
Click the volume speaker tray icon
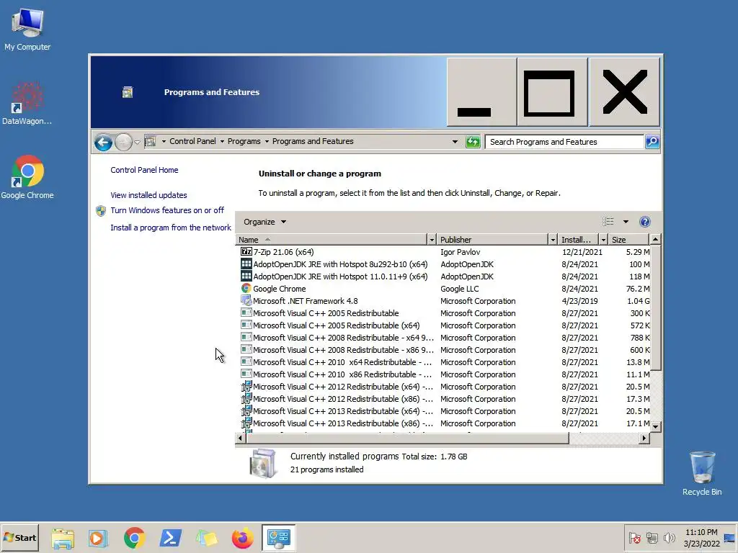point(669,537)
